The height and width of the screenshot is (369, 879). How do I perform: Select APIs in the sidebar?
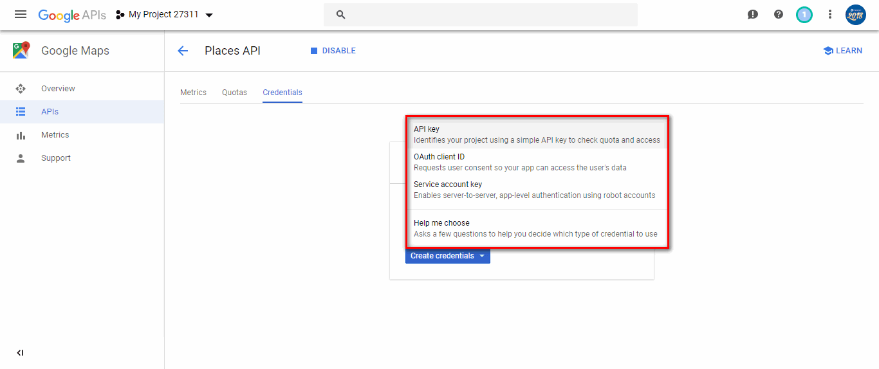(82, 112)
